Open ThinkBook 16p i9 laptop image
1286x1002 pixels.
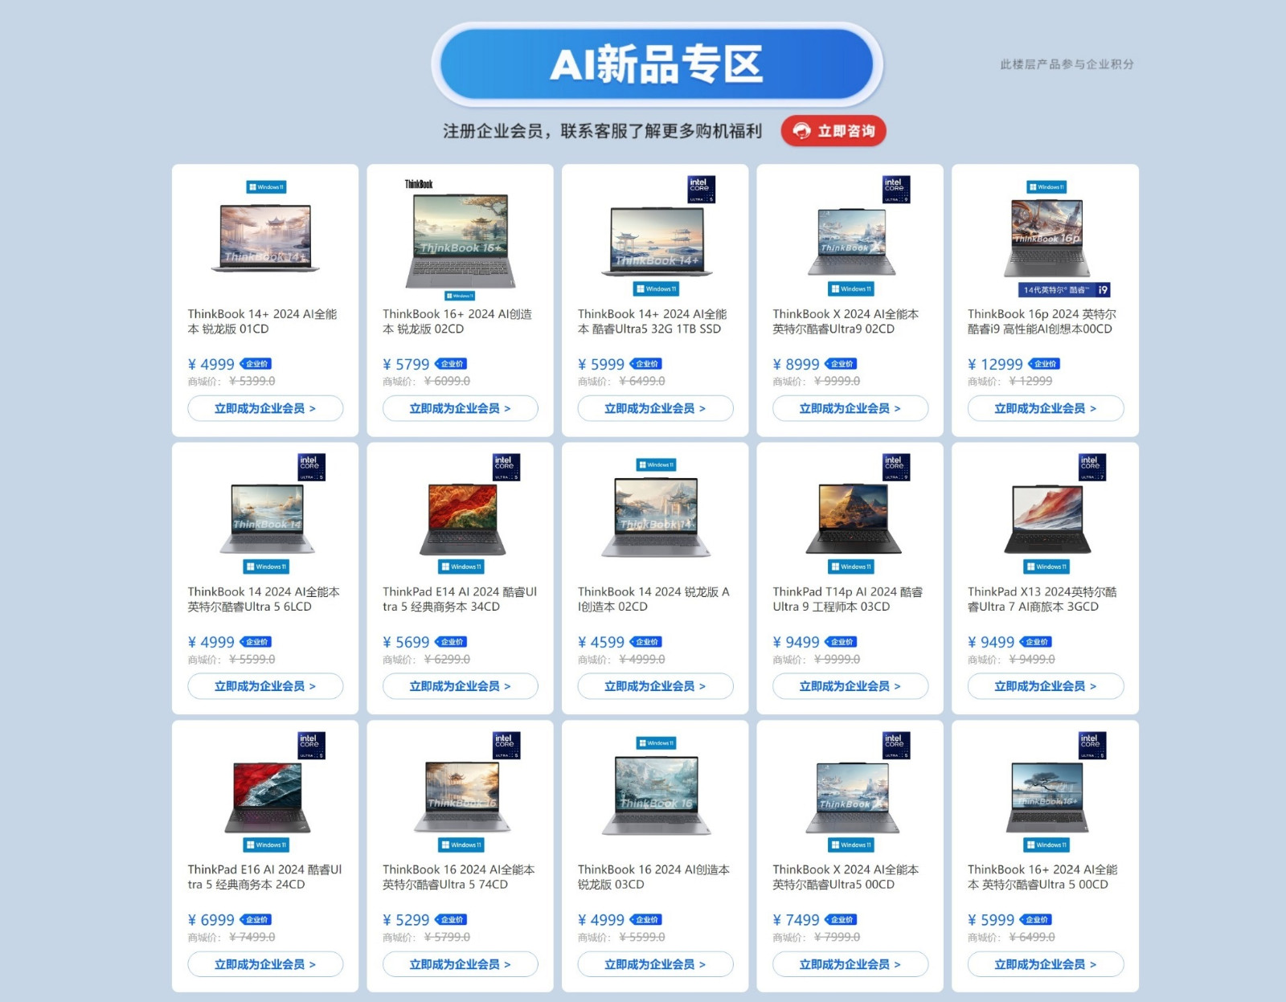pyautogui.click(x=1046, y=239)
